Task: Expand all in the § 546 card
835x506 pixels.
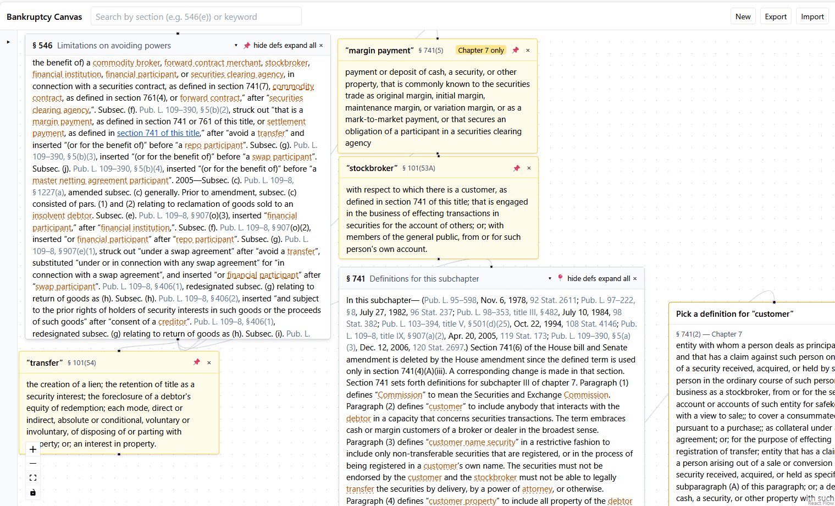Action: (x=301, y=46)
